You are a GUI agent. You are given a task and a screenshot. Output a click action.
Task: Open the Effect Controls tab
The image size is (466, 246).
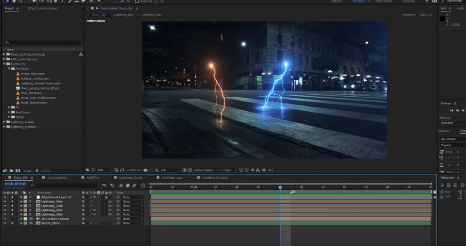click(x=42, y=8)
